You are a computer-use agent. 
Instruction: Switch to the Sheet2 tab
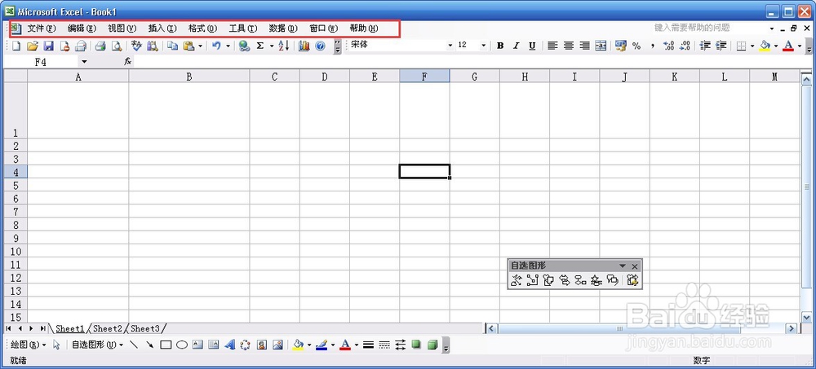coord(107,328)
